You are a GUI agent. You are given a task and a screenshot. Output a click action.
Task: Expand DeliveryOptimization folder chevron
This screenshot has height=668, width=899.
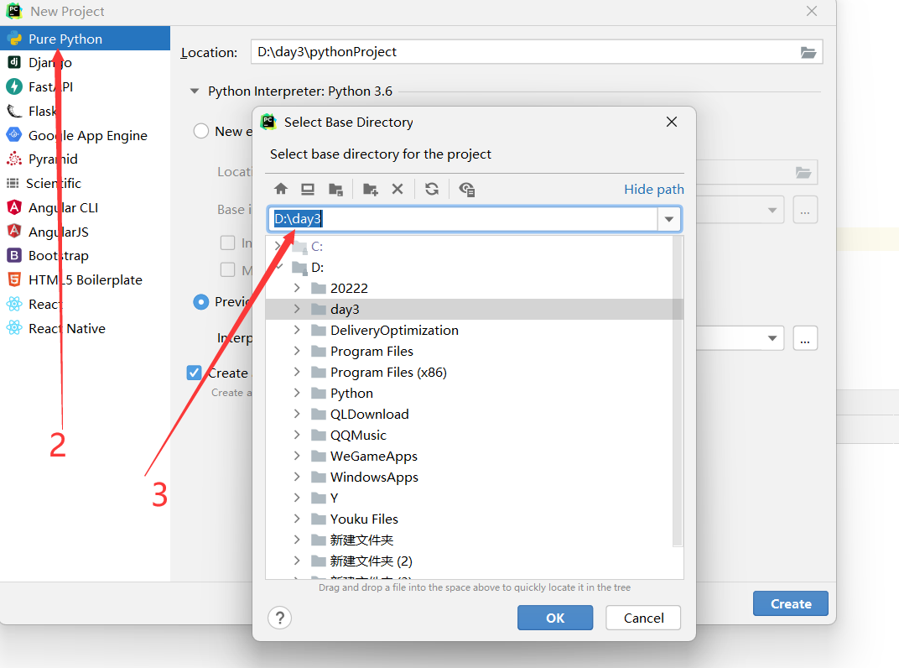296,330
